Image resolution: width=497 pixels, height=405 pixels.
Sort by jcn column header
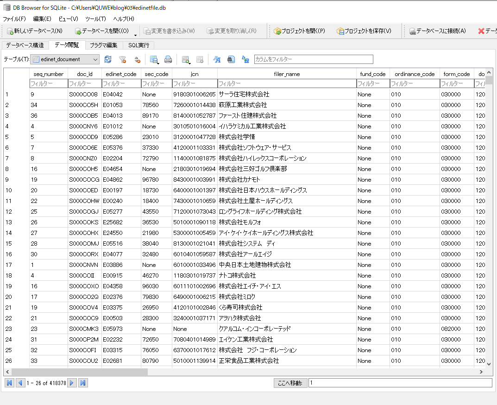point(195,74)
